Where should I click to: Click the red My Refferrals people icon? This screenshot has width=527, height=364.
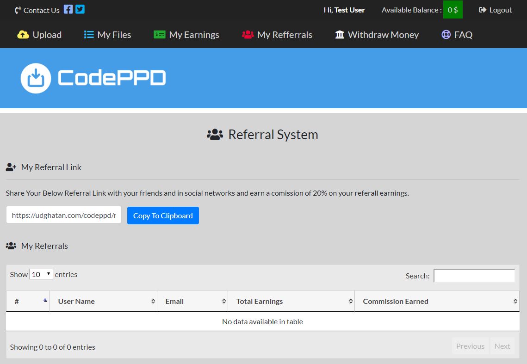(x=248, y=35)
